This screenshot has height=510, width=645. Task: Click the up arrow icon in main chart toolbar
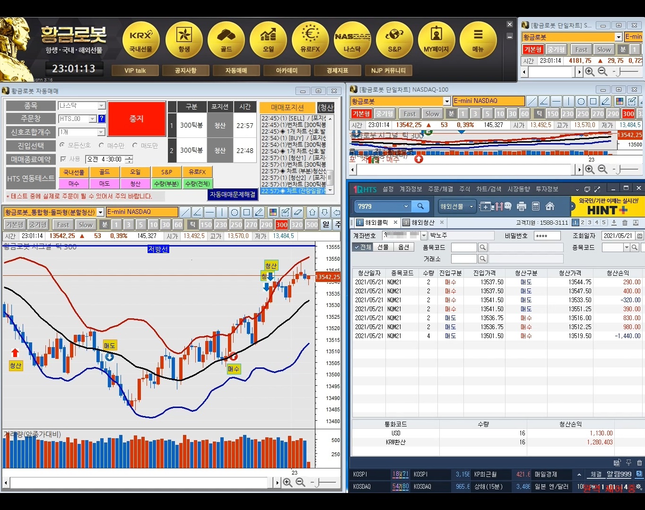click(312, 212)
